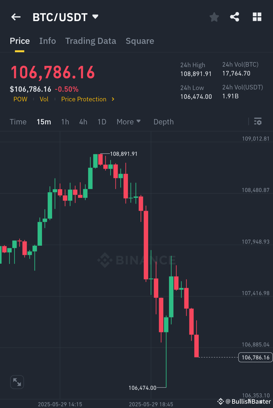
Task: Click the grid/apps icon top right
Action: [257, 17]
